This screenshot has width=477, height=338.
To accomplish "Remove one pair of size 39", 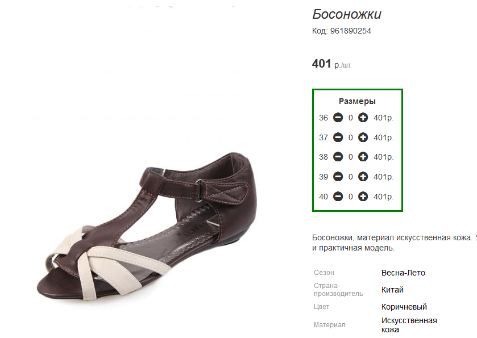I will [x=338, y=177].
